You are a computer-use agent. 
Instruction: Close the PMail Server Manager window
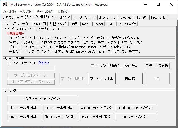tap(171, 4)
